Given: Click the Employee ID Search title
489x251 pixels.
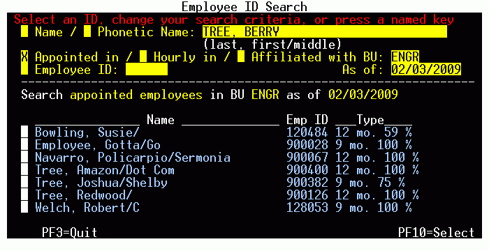Looking at the screenshot, I should click(245, 6).
